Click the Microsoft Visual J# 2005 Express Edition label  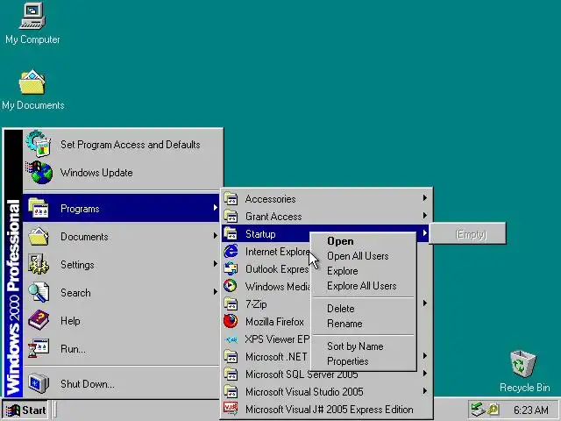[330, 410]
